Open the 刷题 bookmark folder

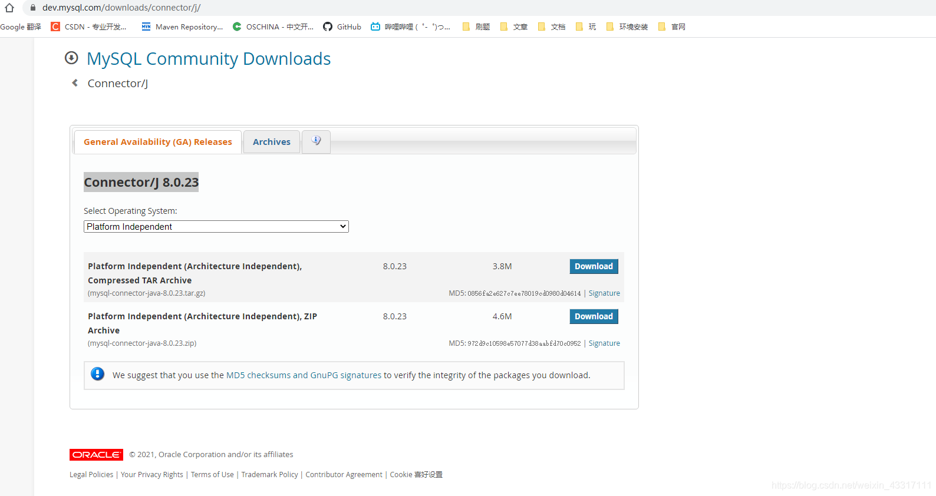476,27
